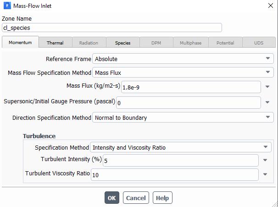The image size is (278, 207).
Task: Expand Direction Specification Method dropdown
Action: (183, 117)
